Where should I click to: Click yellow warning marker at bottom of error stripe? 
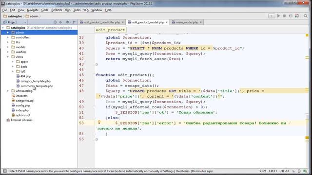click(307, 138)
